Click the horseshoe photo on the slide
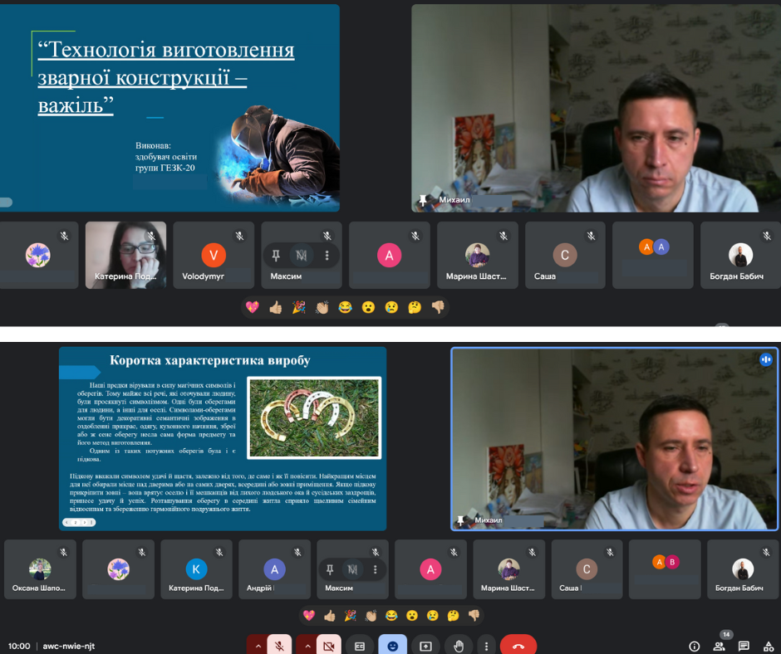This screenshot has width=781, height=654. [314, 417]
